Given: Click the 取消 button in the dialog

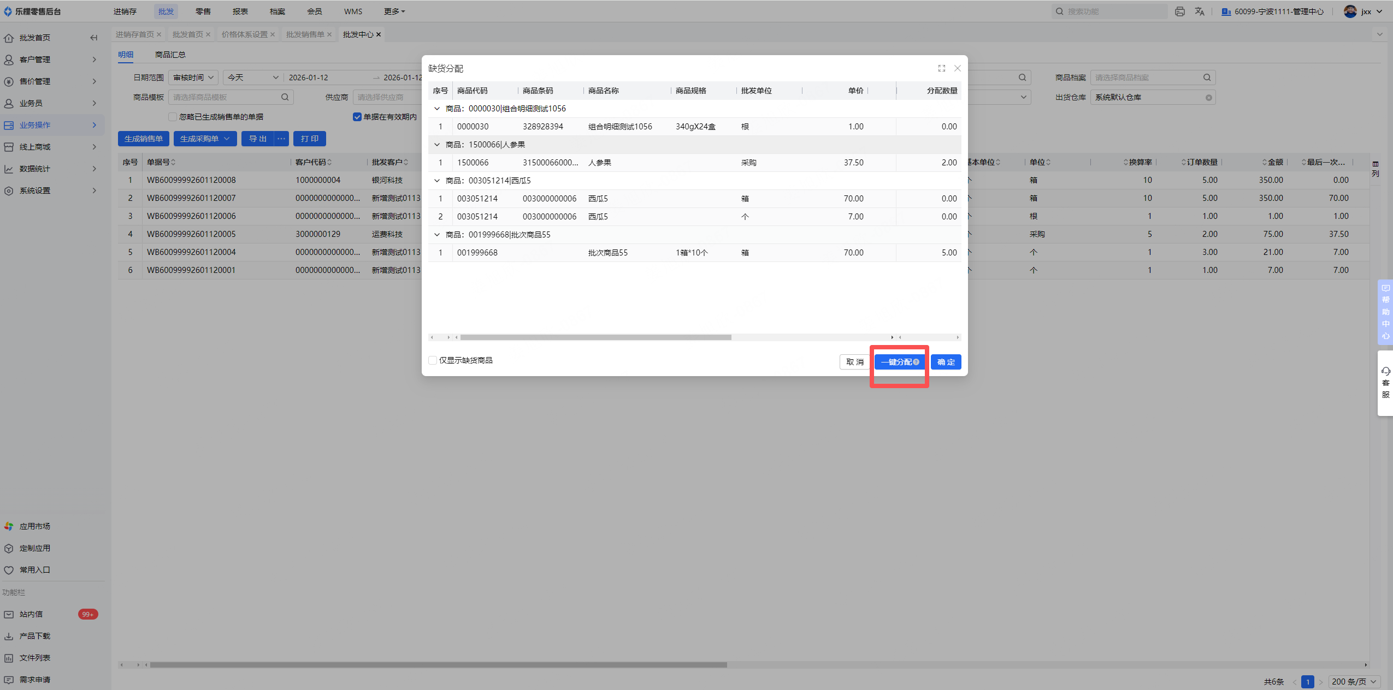Looking at the screenshot, I should pos(854,362).
